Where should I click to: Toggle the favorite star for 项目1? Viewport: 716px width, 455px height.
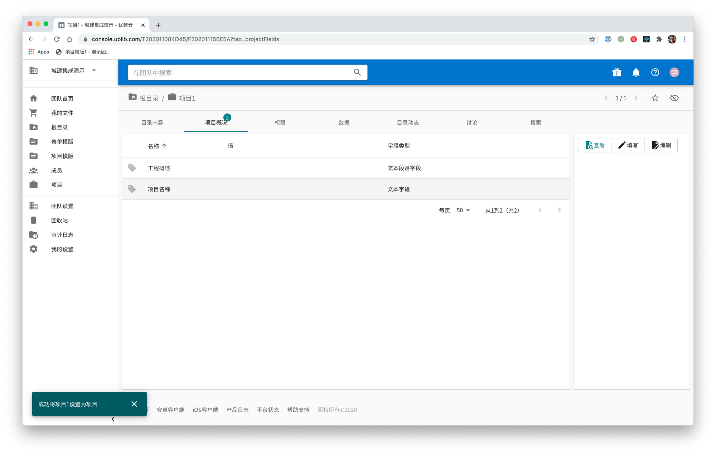pos(655,98)
